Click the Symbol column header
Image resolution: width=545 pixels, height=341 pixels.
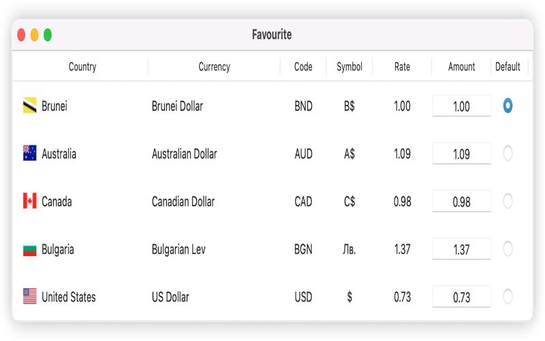point(349,67)
